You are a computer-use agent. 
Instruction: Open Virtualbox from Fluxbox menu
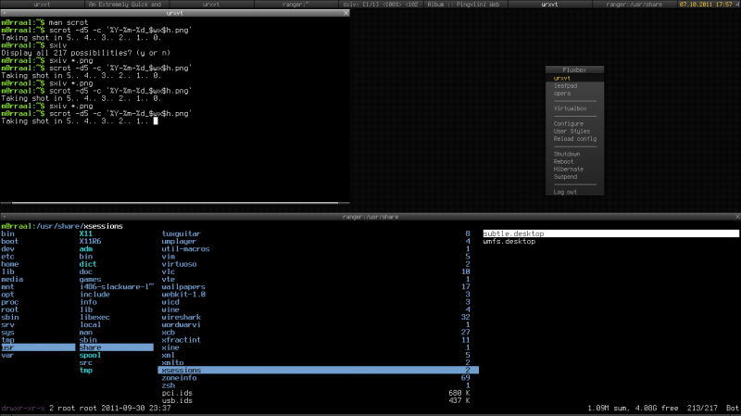point(574,108)
